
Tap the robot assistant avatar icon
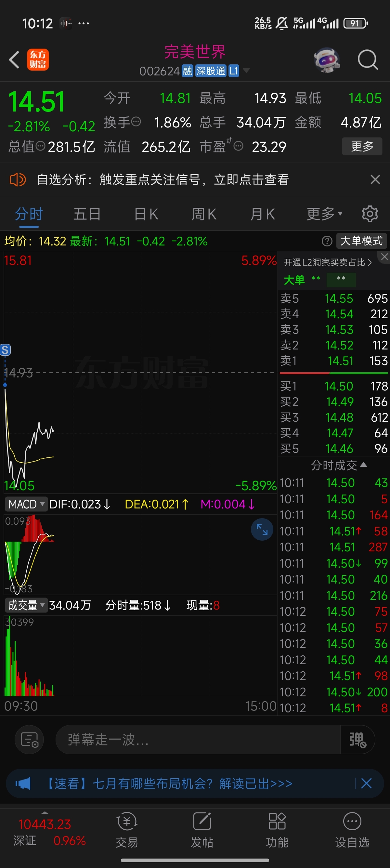pos(326,60)
